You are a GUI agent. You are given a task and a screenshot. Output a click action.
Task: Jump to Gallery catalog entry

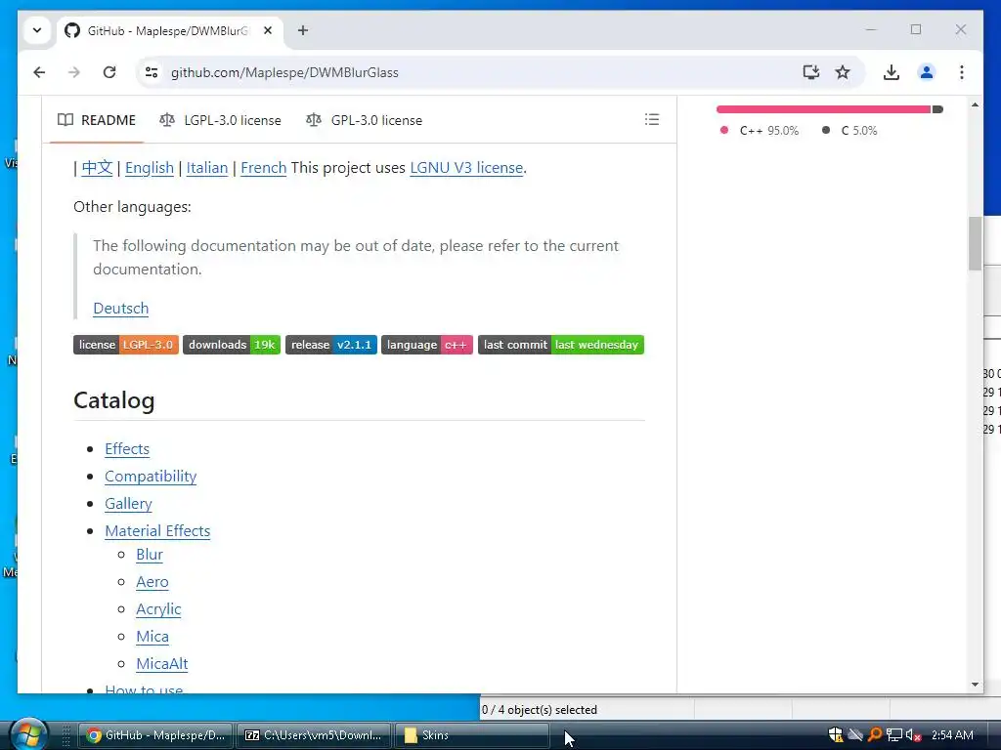[x=128, y=504]
